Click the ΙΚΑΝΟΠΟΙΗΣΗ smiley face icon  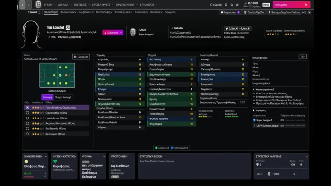click(26, 161)
